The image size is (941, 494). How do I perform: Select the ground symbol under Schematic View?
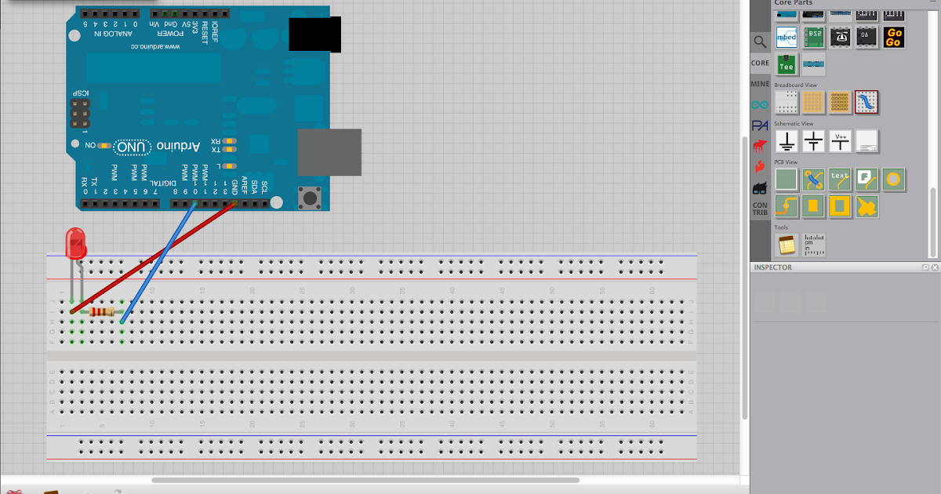point(788,140)
